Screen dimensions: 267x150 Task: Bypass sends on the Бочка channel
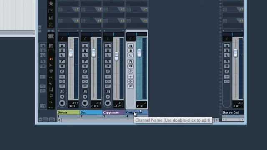pos(62,86)
